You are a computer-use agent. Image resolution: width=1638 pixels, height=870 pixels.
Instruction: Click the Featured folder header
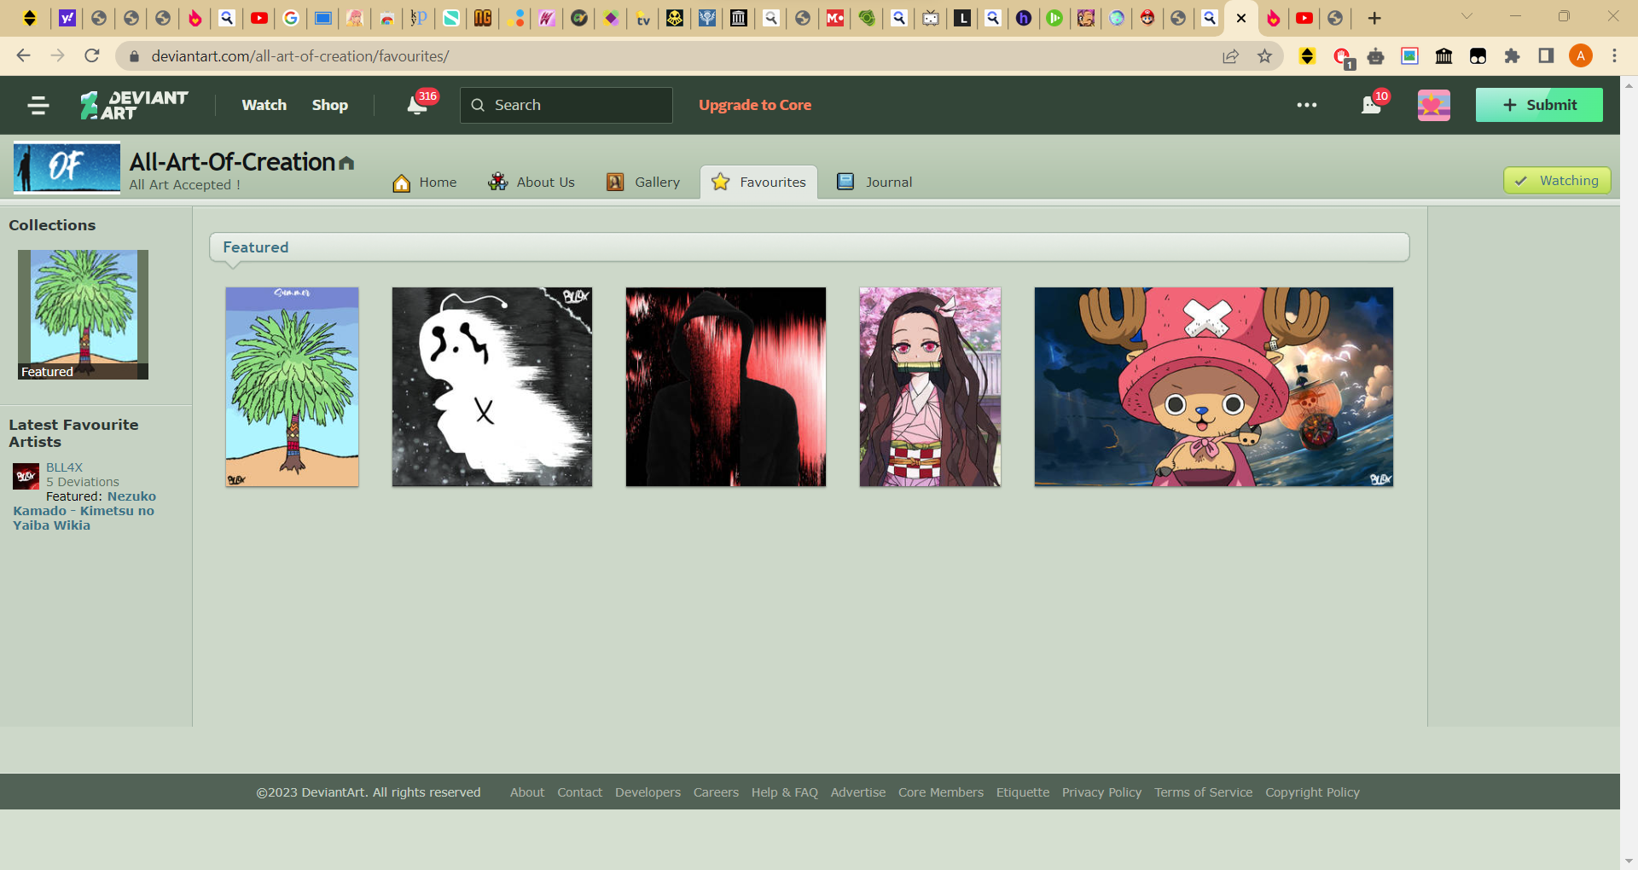[x=809, y=247]
